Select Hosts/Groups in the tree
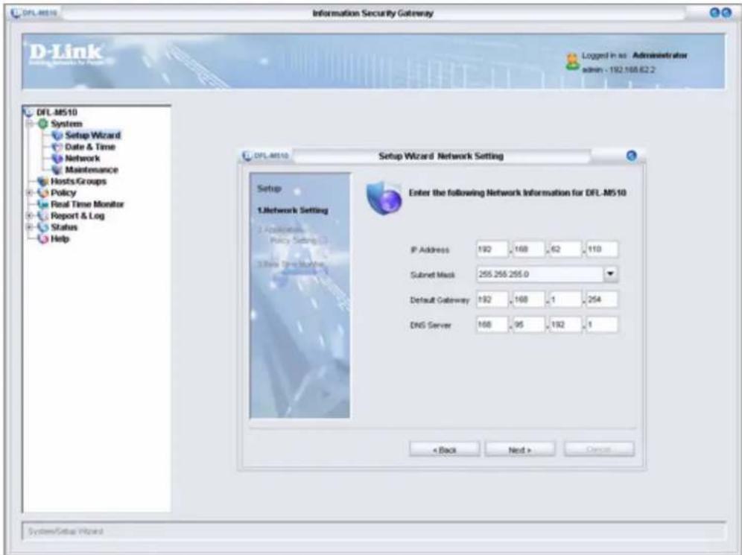The height and width of the screenshot is (555, 742). pos(78,181)
